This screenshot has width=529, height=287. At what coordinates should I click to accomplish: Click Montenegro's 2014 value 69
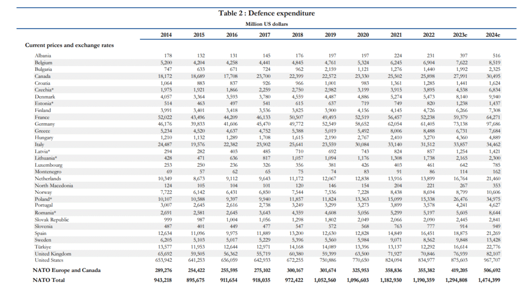[x=169, y=172]
